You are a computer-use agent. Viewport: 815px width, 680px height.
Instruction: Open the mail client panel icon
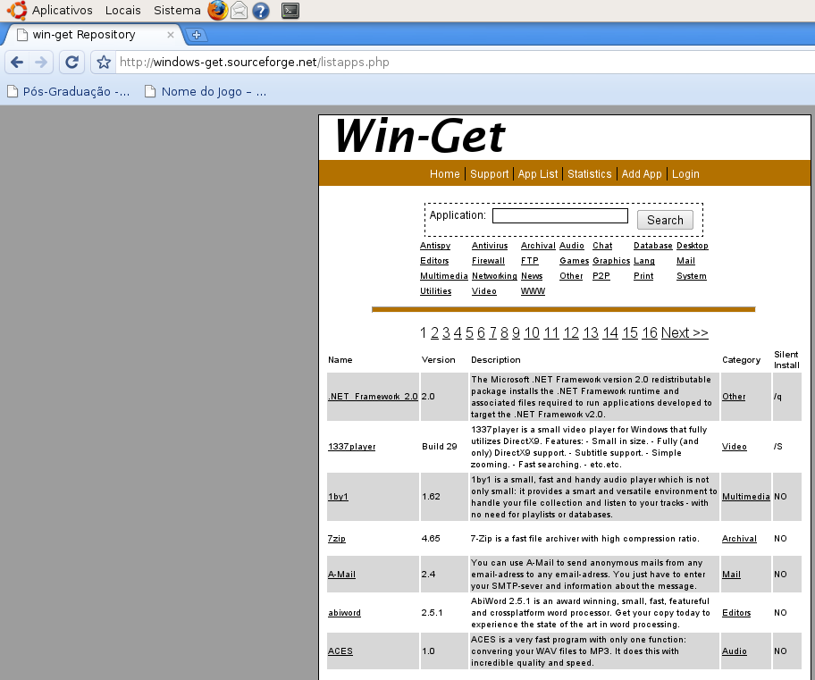239,11
